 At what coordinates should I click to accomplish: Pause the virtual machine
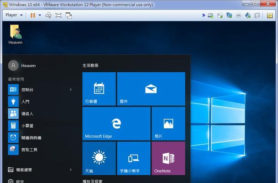point(33,15)
